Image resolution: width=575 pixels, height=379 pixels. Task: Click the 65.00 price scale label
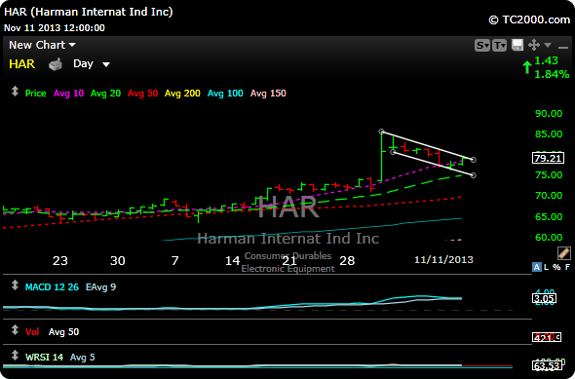(x=549, y=216)
